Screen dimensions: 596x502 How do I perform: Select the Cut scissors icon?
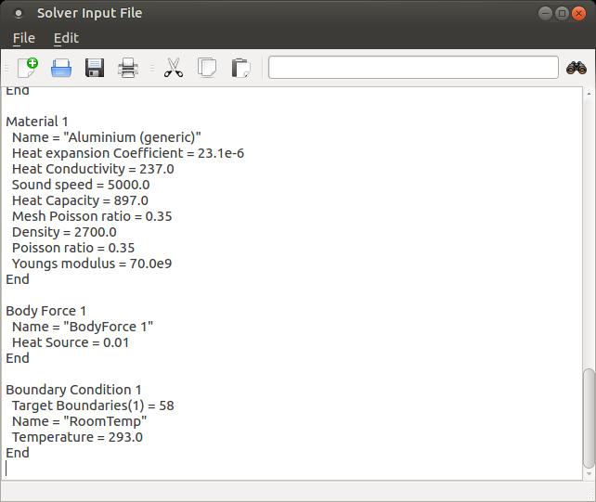pyautogui.click(x=174, y=68)
